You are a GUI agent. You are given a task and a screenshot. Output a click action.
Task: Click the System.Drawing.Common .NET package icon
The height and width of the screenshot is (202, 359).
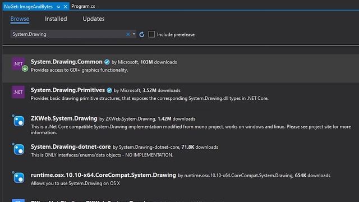pos(18,63)
